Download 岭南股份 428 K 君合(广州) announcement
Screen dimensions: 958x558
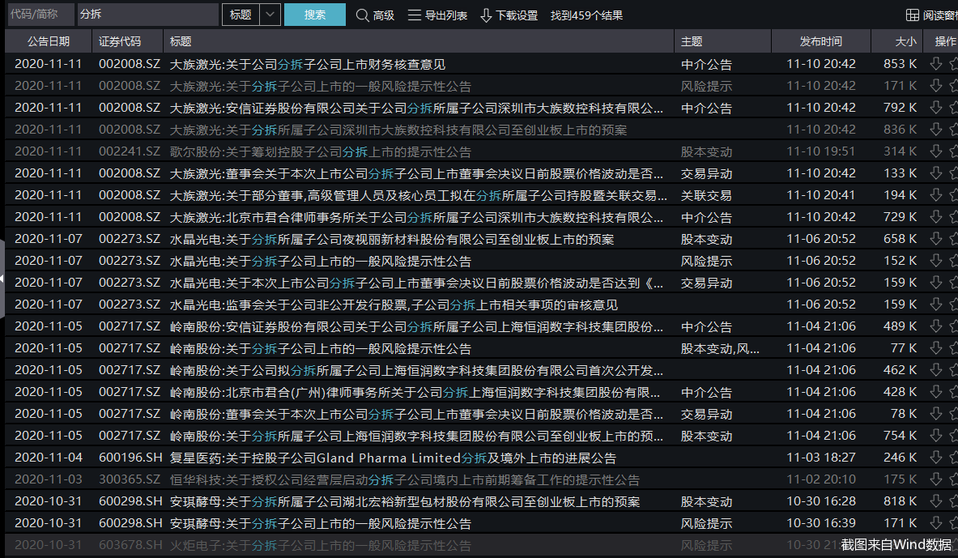935,392
